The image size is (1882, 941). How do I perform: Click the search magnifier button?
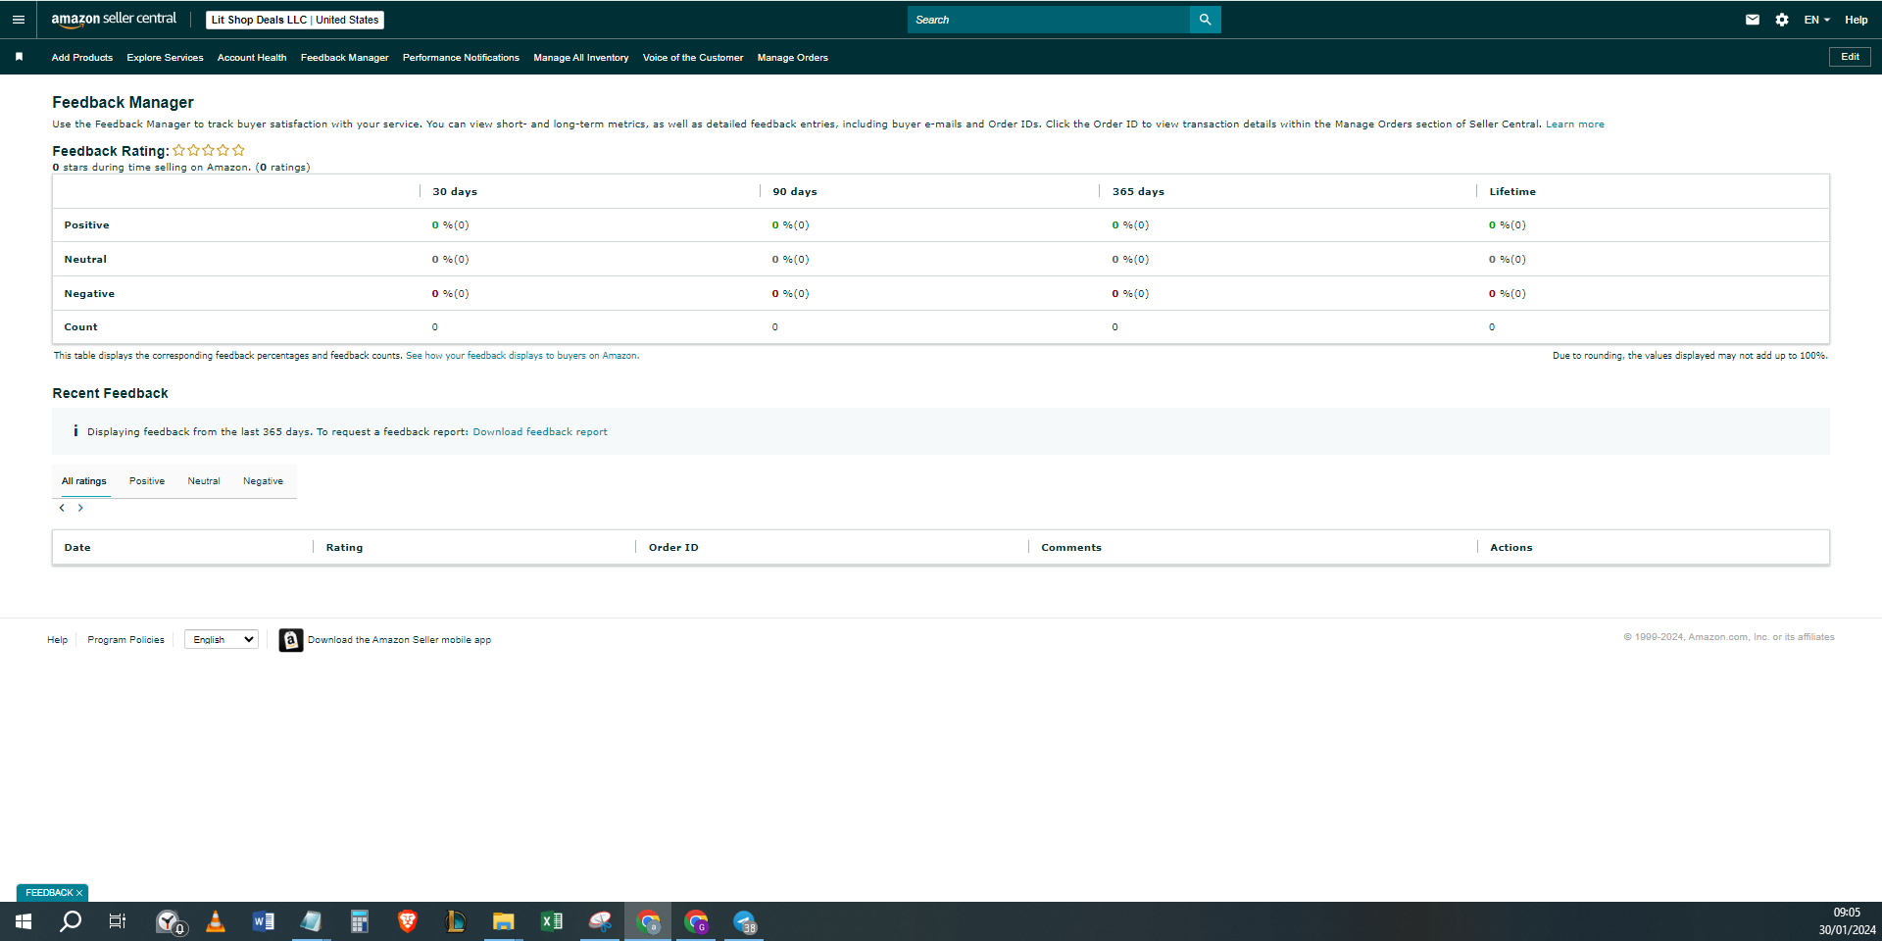click(x=1205, y=20)
